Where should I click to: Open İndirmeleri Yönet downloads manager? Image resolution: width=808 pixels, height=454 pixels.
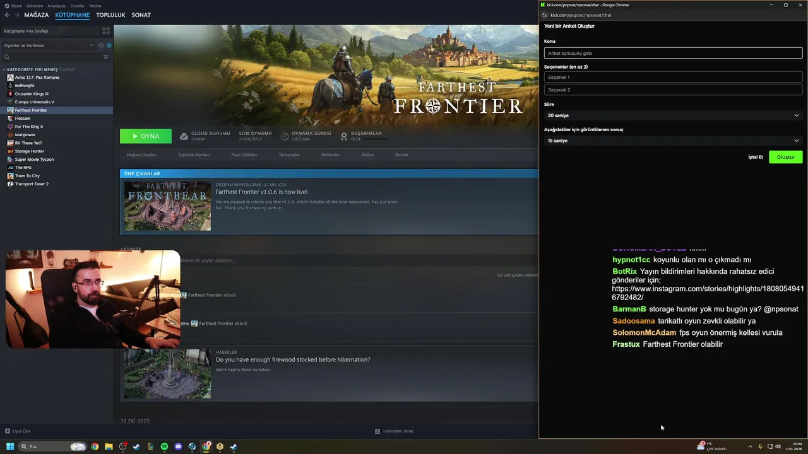[x=395, y=431]
